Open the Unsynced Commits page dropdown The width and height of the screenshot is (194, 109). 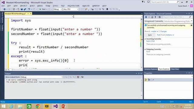point(192,21)
